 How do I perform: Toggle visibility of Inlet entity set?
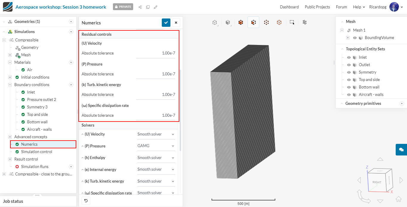[349, 57]
